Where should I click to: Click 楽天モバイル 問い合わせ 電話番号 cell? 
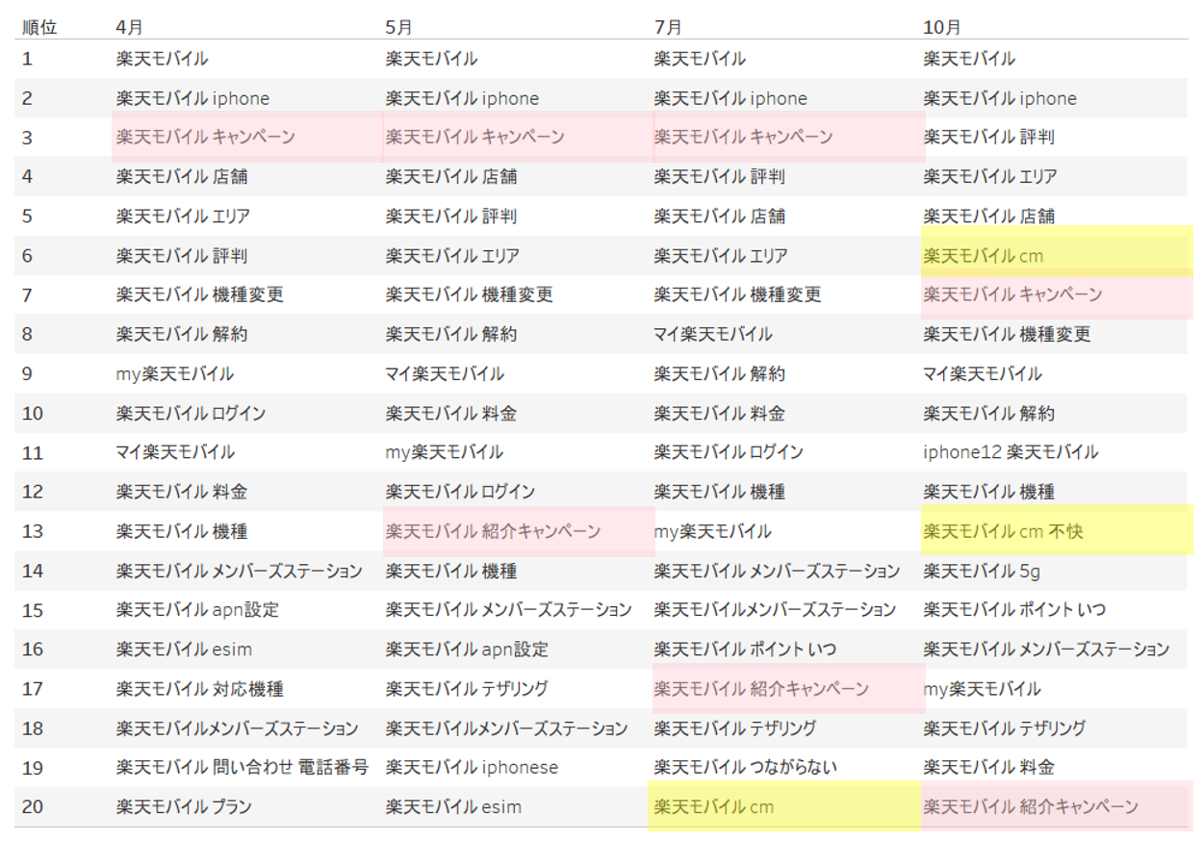click(243, 767)
